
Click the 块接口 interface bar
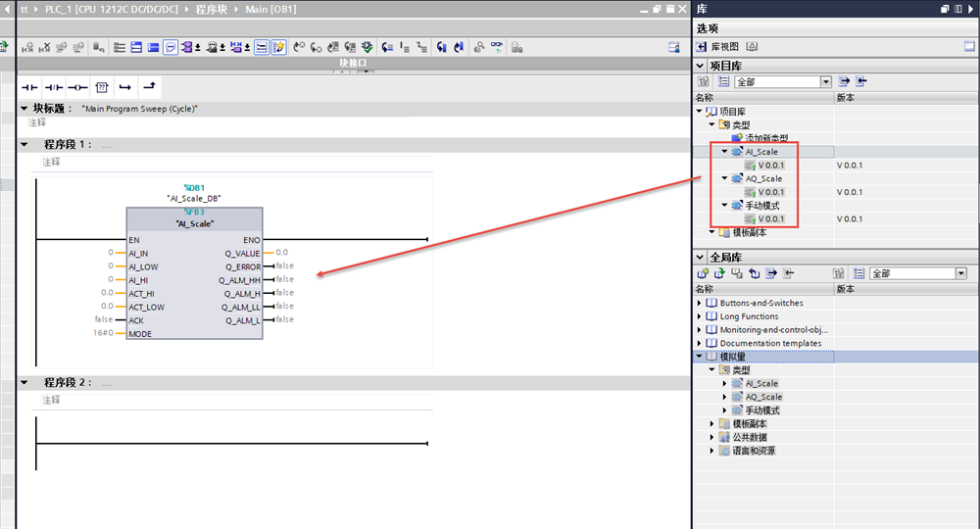click(x=353, y=63)
